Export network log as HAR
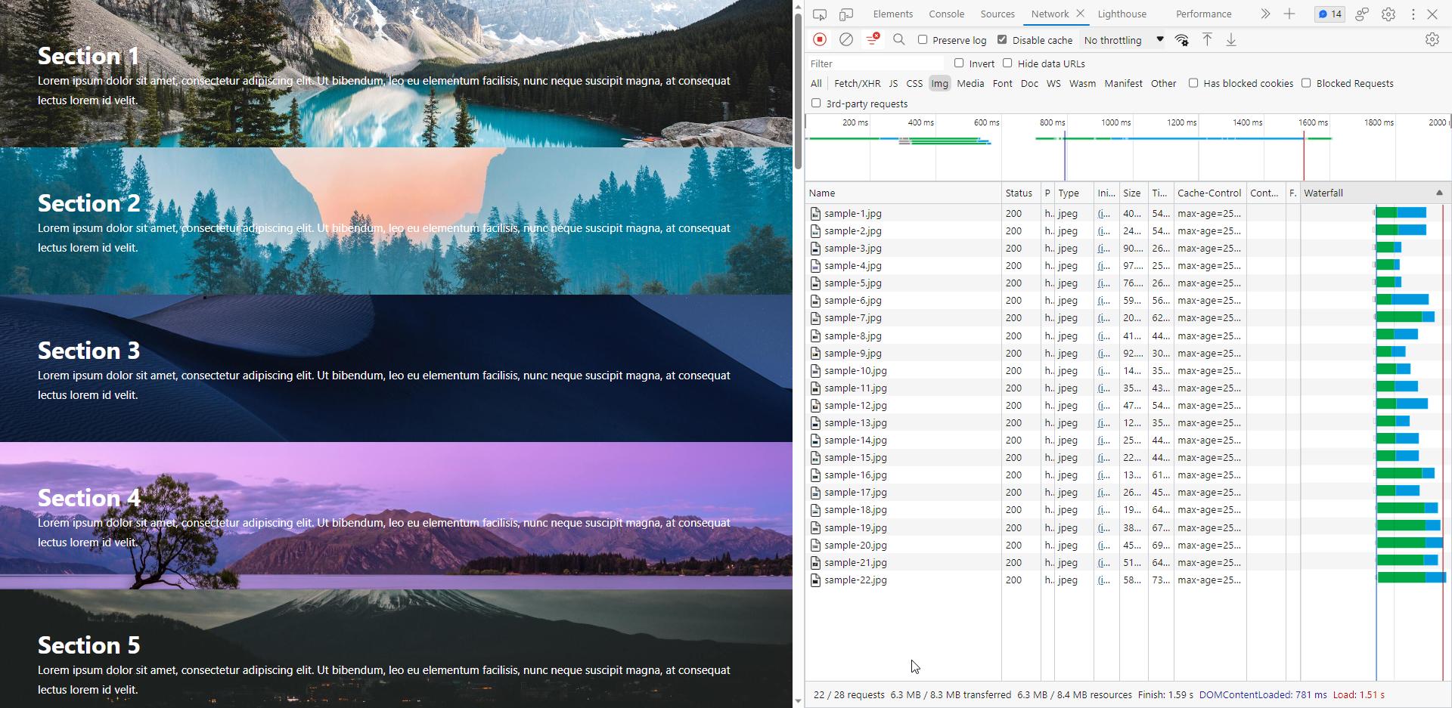Viewport: 1452px width, 708px height. point(1230,39)
